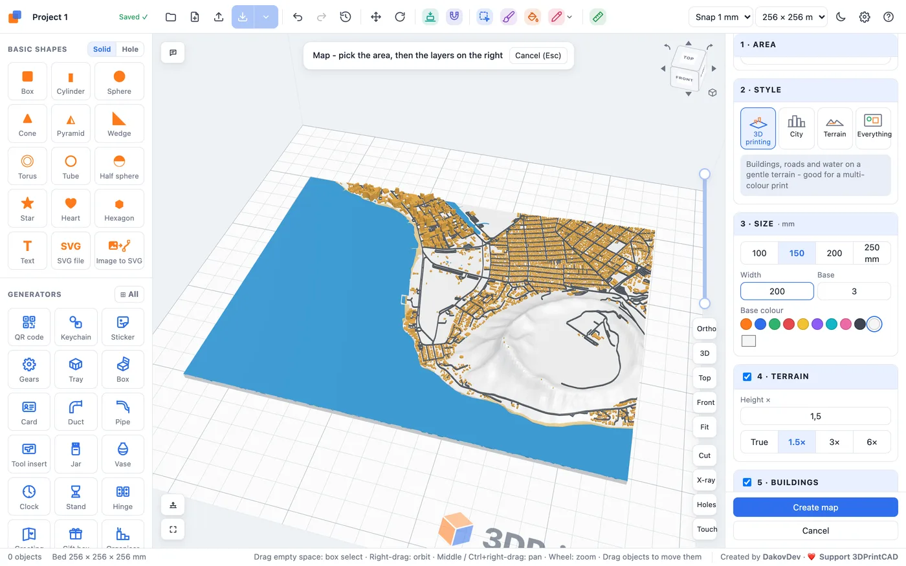Click the Fit view button

705,427
